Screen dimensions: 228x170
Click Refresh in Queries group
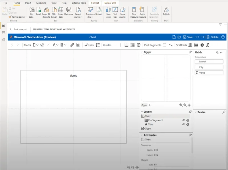(x=99, y=11)
